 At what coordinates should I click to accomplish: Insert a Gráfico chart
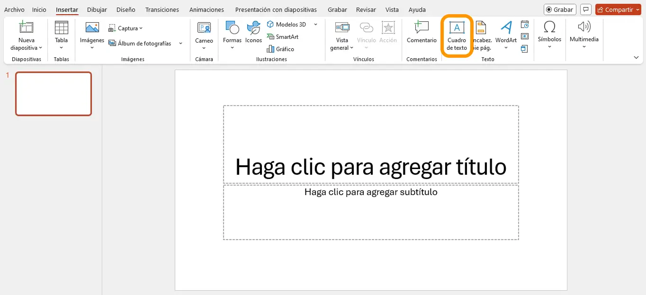click(280, 49)
